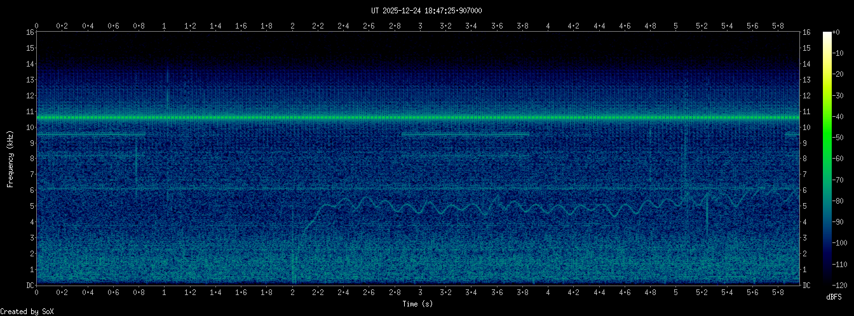
Task: Click the "Created by SoX" text
Action: click(x=24, y=311)
